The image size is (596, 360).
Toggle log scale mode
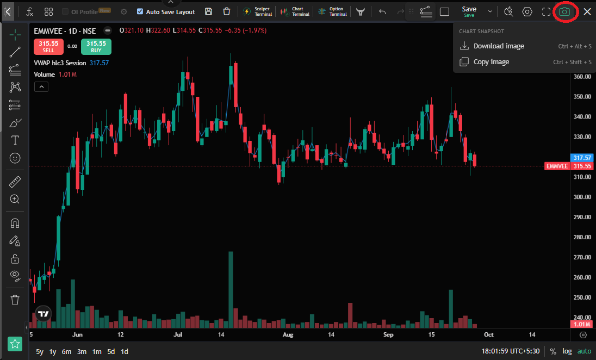point(567,351)
